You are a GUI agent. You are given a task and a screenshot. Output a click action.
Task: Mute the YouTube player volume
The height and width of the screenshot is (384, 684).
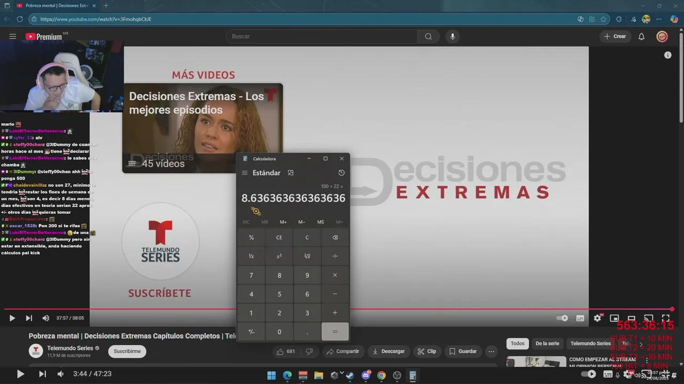coord(46,318)
